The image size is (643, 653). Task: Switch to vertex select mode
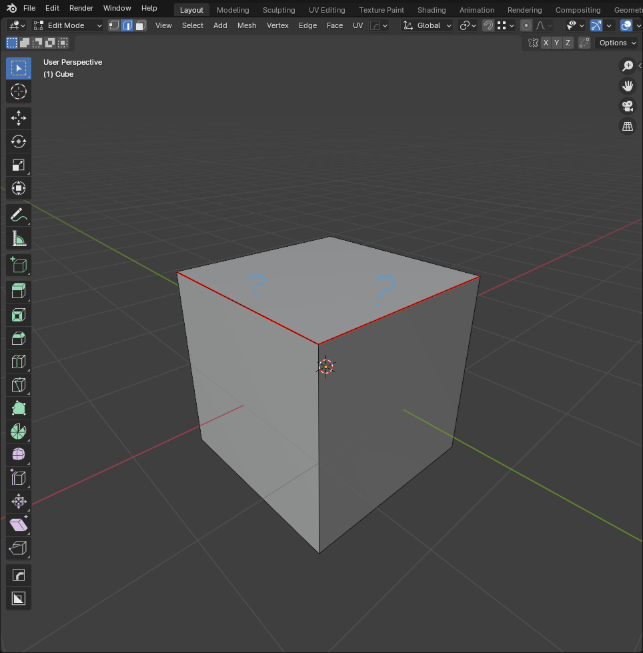(113, 26)
